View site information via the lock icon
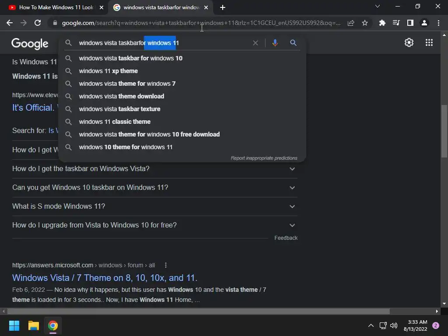This screenshot has height=336, width=448. [x=55, y=23]
